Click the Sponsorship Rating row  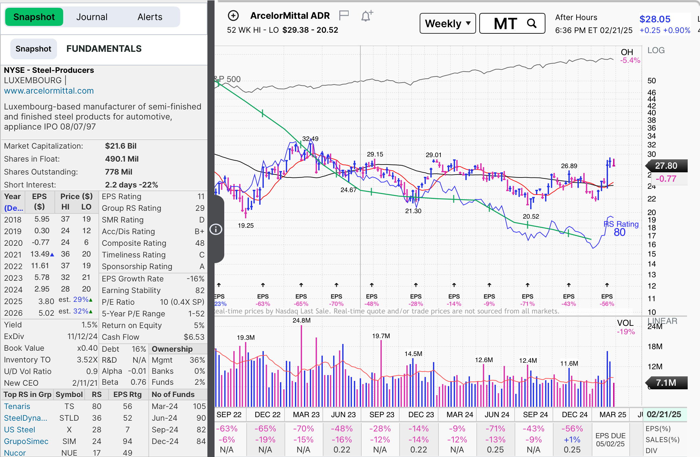(153, 267)
